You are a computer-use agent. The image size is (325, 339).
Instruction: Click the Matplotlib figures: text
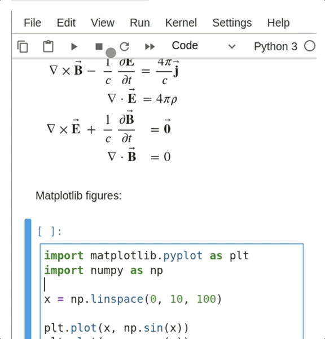[78, 195]
